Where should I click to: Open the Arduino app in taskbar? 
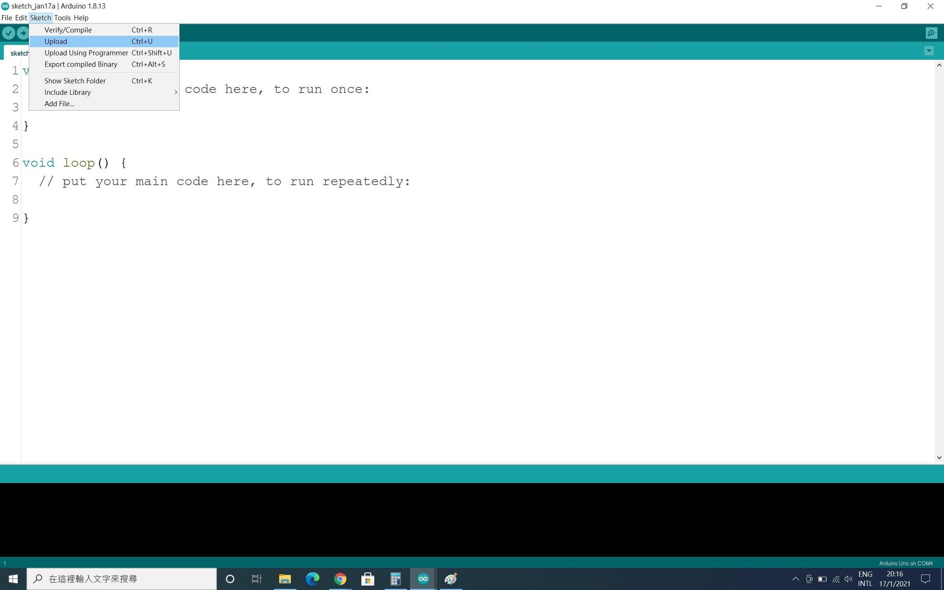click(423, 579)
